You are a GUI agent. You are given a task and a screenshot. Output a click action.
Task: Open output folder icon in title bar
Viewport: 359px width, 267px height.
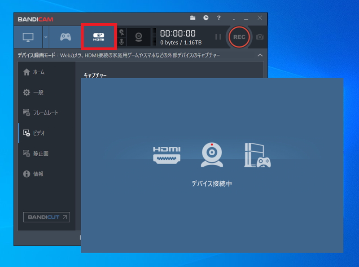pyautogui.click(x=193, y=18)
